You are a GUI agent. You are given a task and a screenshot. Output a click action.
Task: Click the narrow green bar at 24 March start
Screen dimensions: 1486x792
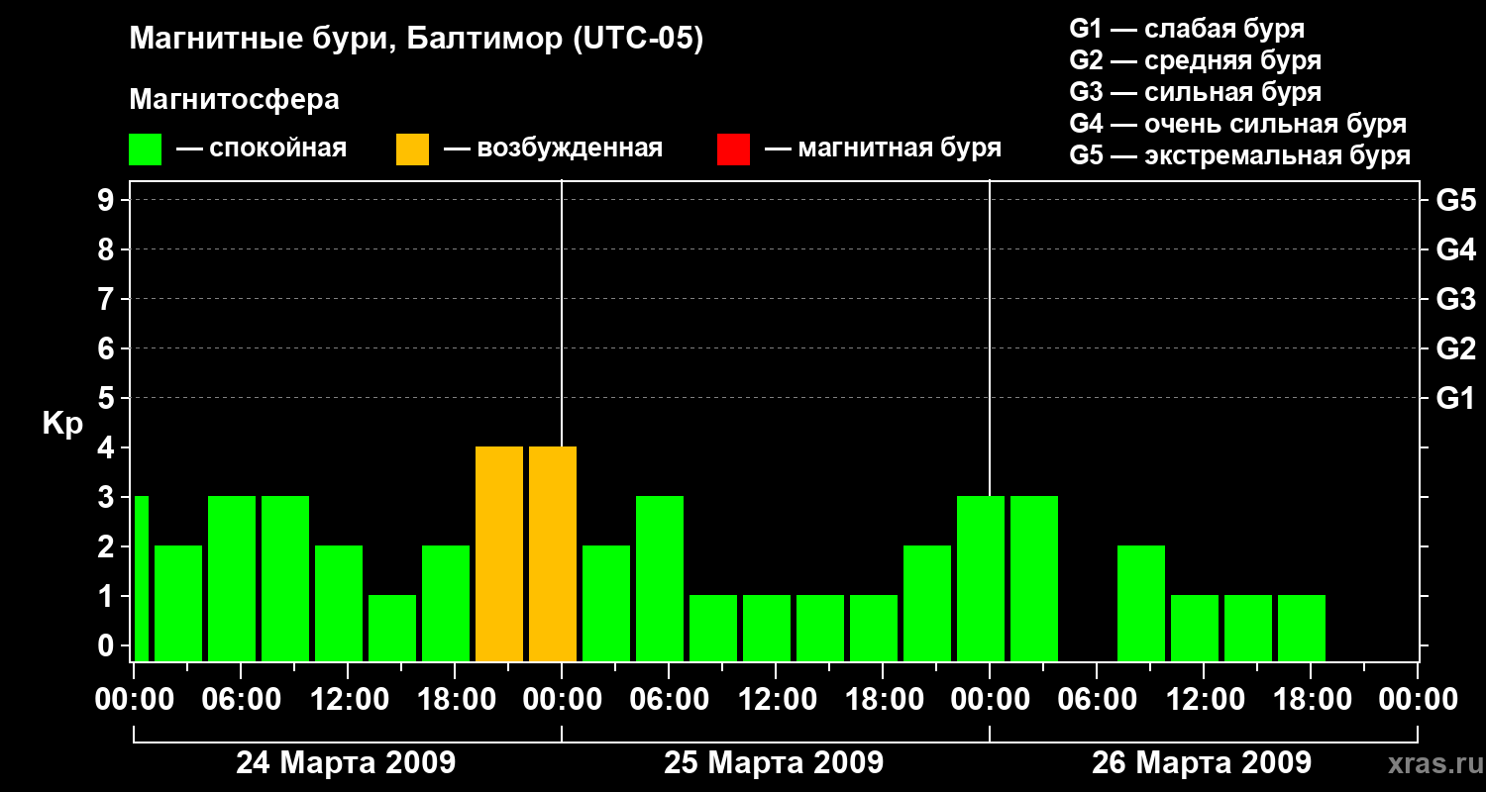coord(142,578)
